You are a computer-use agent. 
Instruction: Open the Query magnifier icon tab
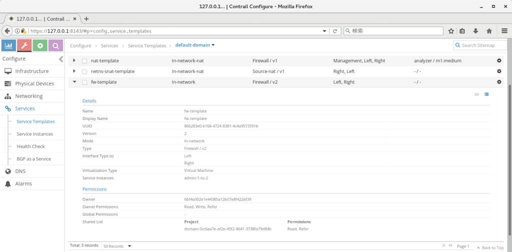click(56, 45)
